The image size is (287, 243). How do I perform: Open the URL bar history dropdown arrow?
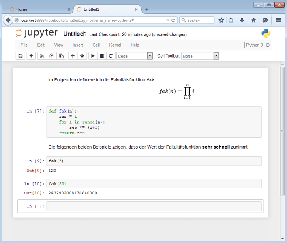tap(168, 20)
